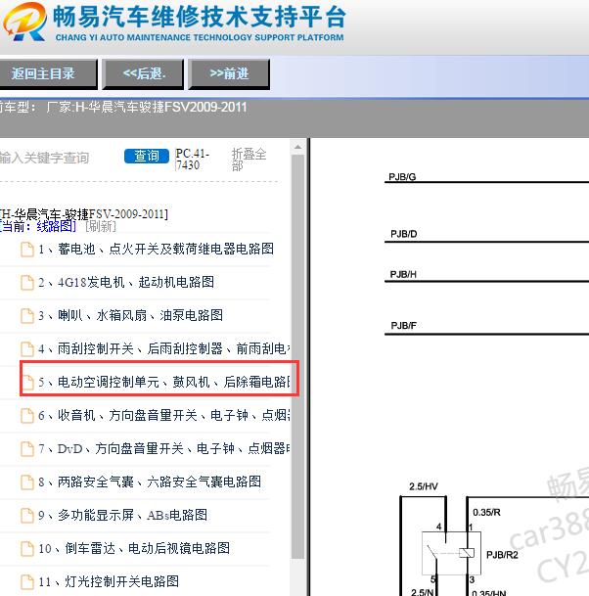Select 4G18发电机、起动机电路图

(x=126, y=282)
